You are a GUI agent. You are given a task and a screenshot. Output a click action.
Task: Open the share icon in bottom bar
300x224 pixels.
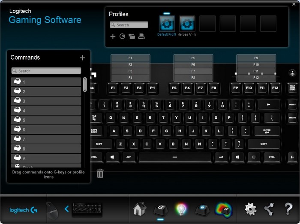coord(269,209)
